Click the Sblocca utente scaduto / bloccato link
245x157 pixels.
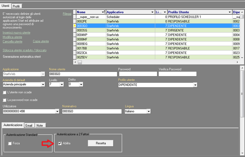24,50
